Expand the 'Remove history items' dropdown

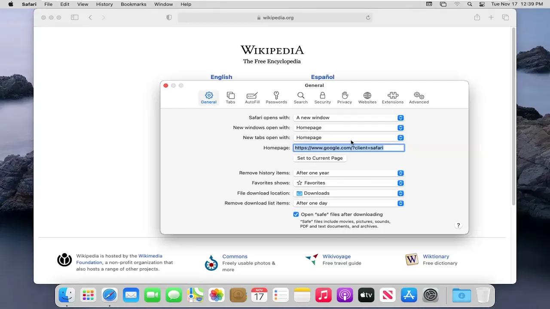click(349, 173)
